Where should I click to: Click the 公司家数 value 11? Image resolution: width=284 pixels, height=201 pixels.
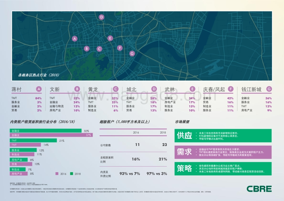pyautogui.click(x=137, y=145)
